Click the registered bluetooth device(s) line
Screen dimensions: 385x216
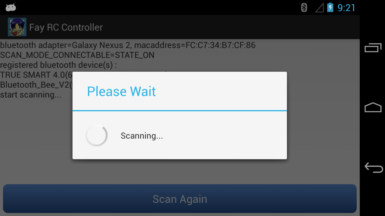59,65
